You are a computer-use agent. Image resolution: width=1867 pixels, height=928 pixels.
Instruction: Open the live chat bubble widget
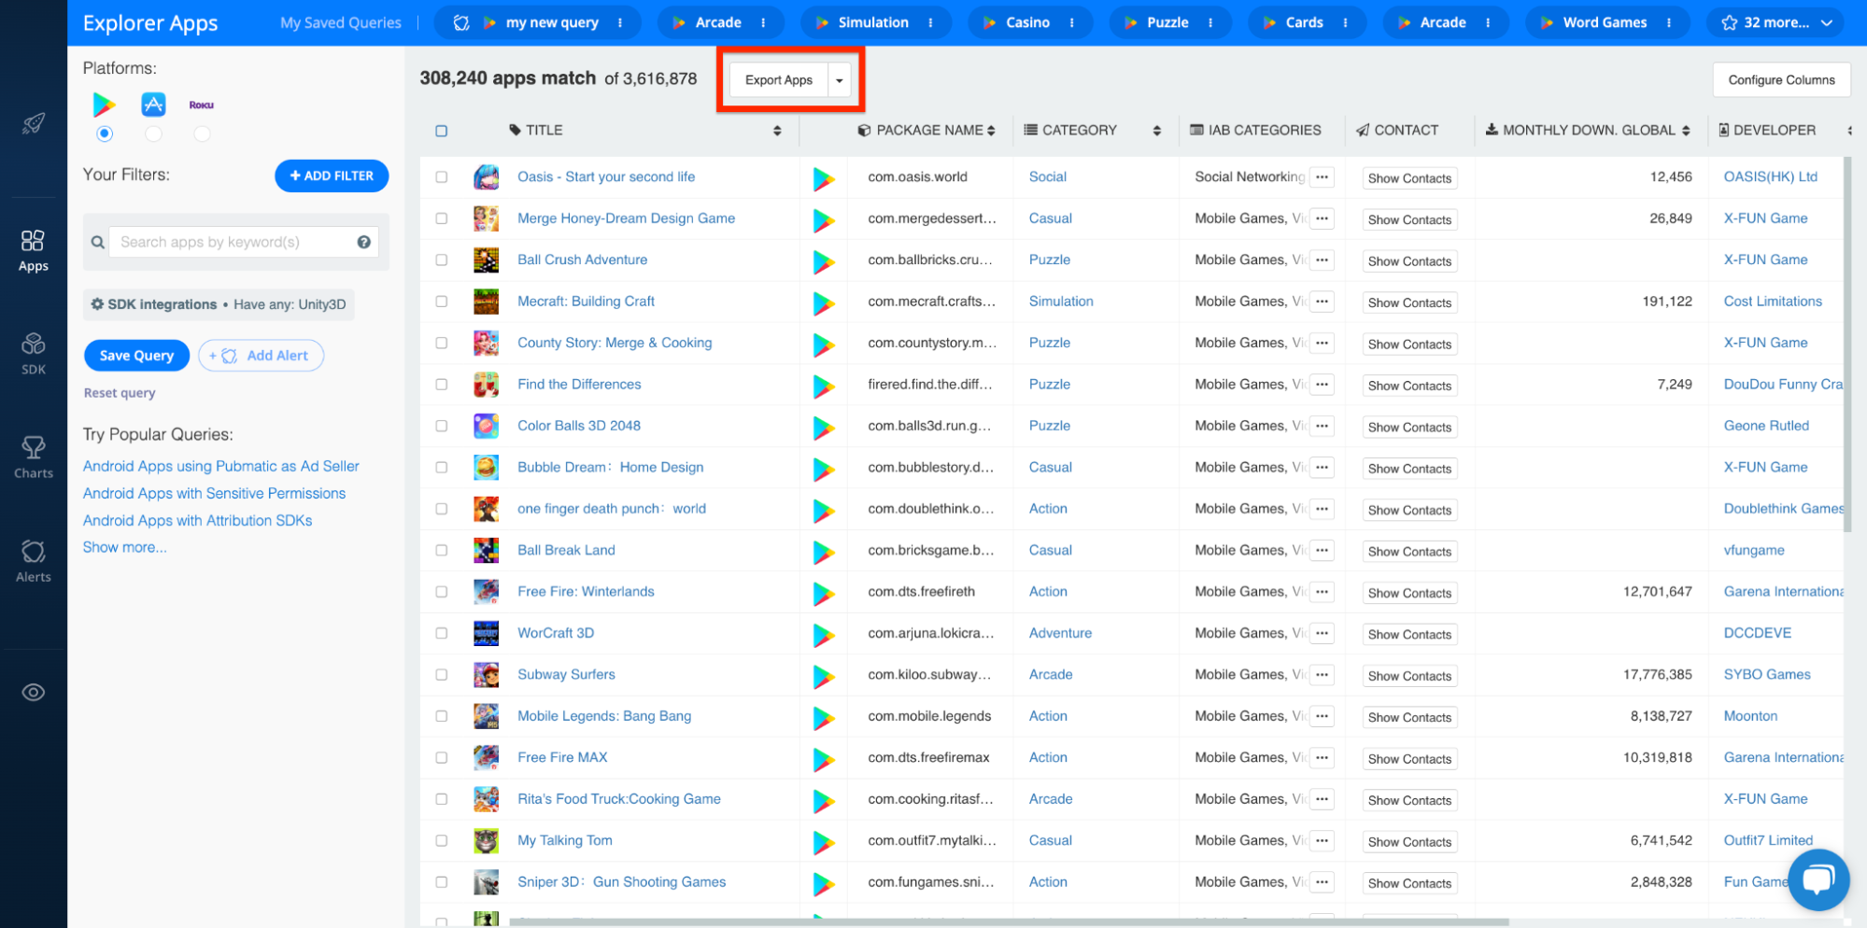(x=1818, y=879)
